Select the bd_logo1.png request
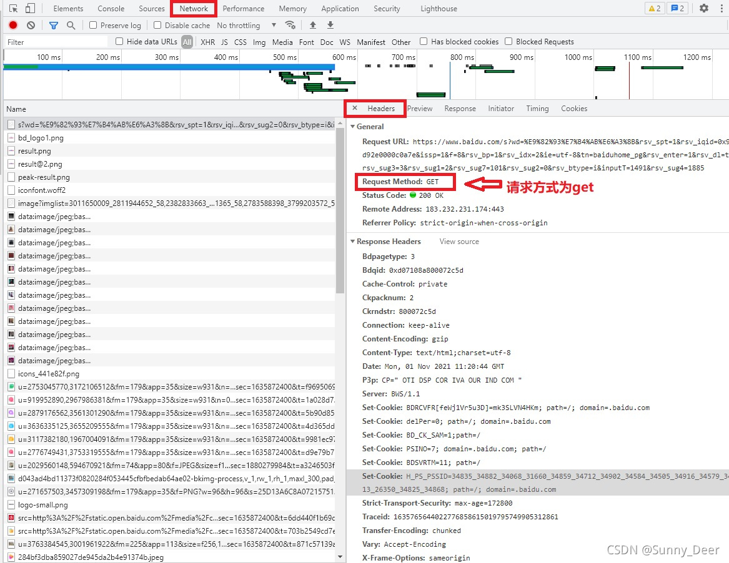This screenshot has width=729, height=563. 170,138
